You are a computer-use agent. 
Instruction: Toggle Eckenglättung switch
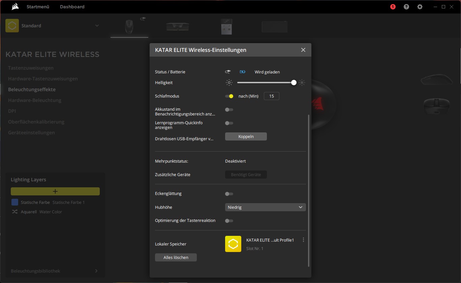pos(229,194)
